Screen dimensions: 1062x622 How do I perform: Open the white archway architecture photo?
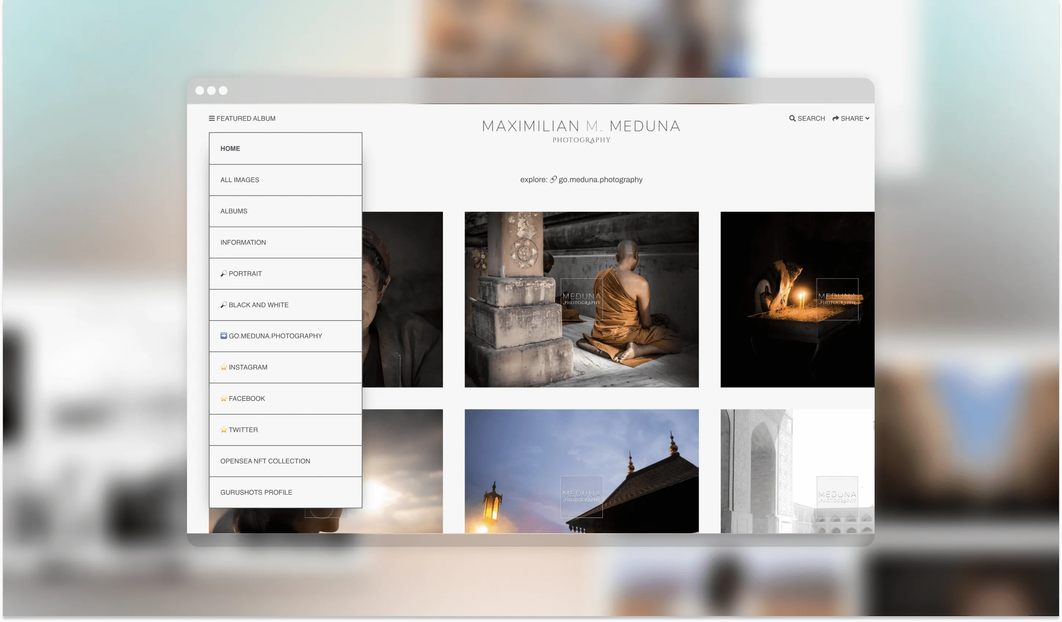pos(797,471)
